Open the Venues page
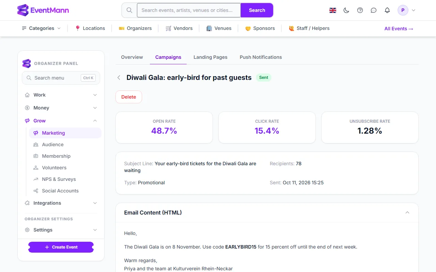Image resolution: width=436 pixels, height=272 pixels. click(x=219, y=28)
